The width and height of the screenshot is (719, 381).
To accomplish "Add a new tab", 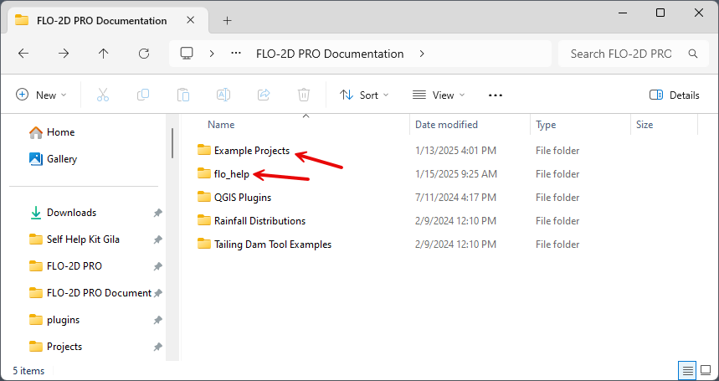I will 227,20.
